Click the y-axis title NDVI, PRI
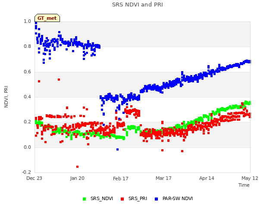This screenshot has width=276, height=207. (6, 97)
